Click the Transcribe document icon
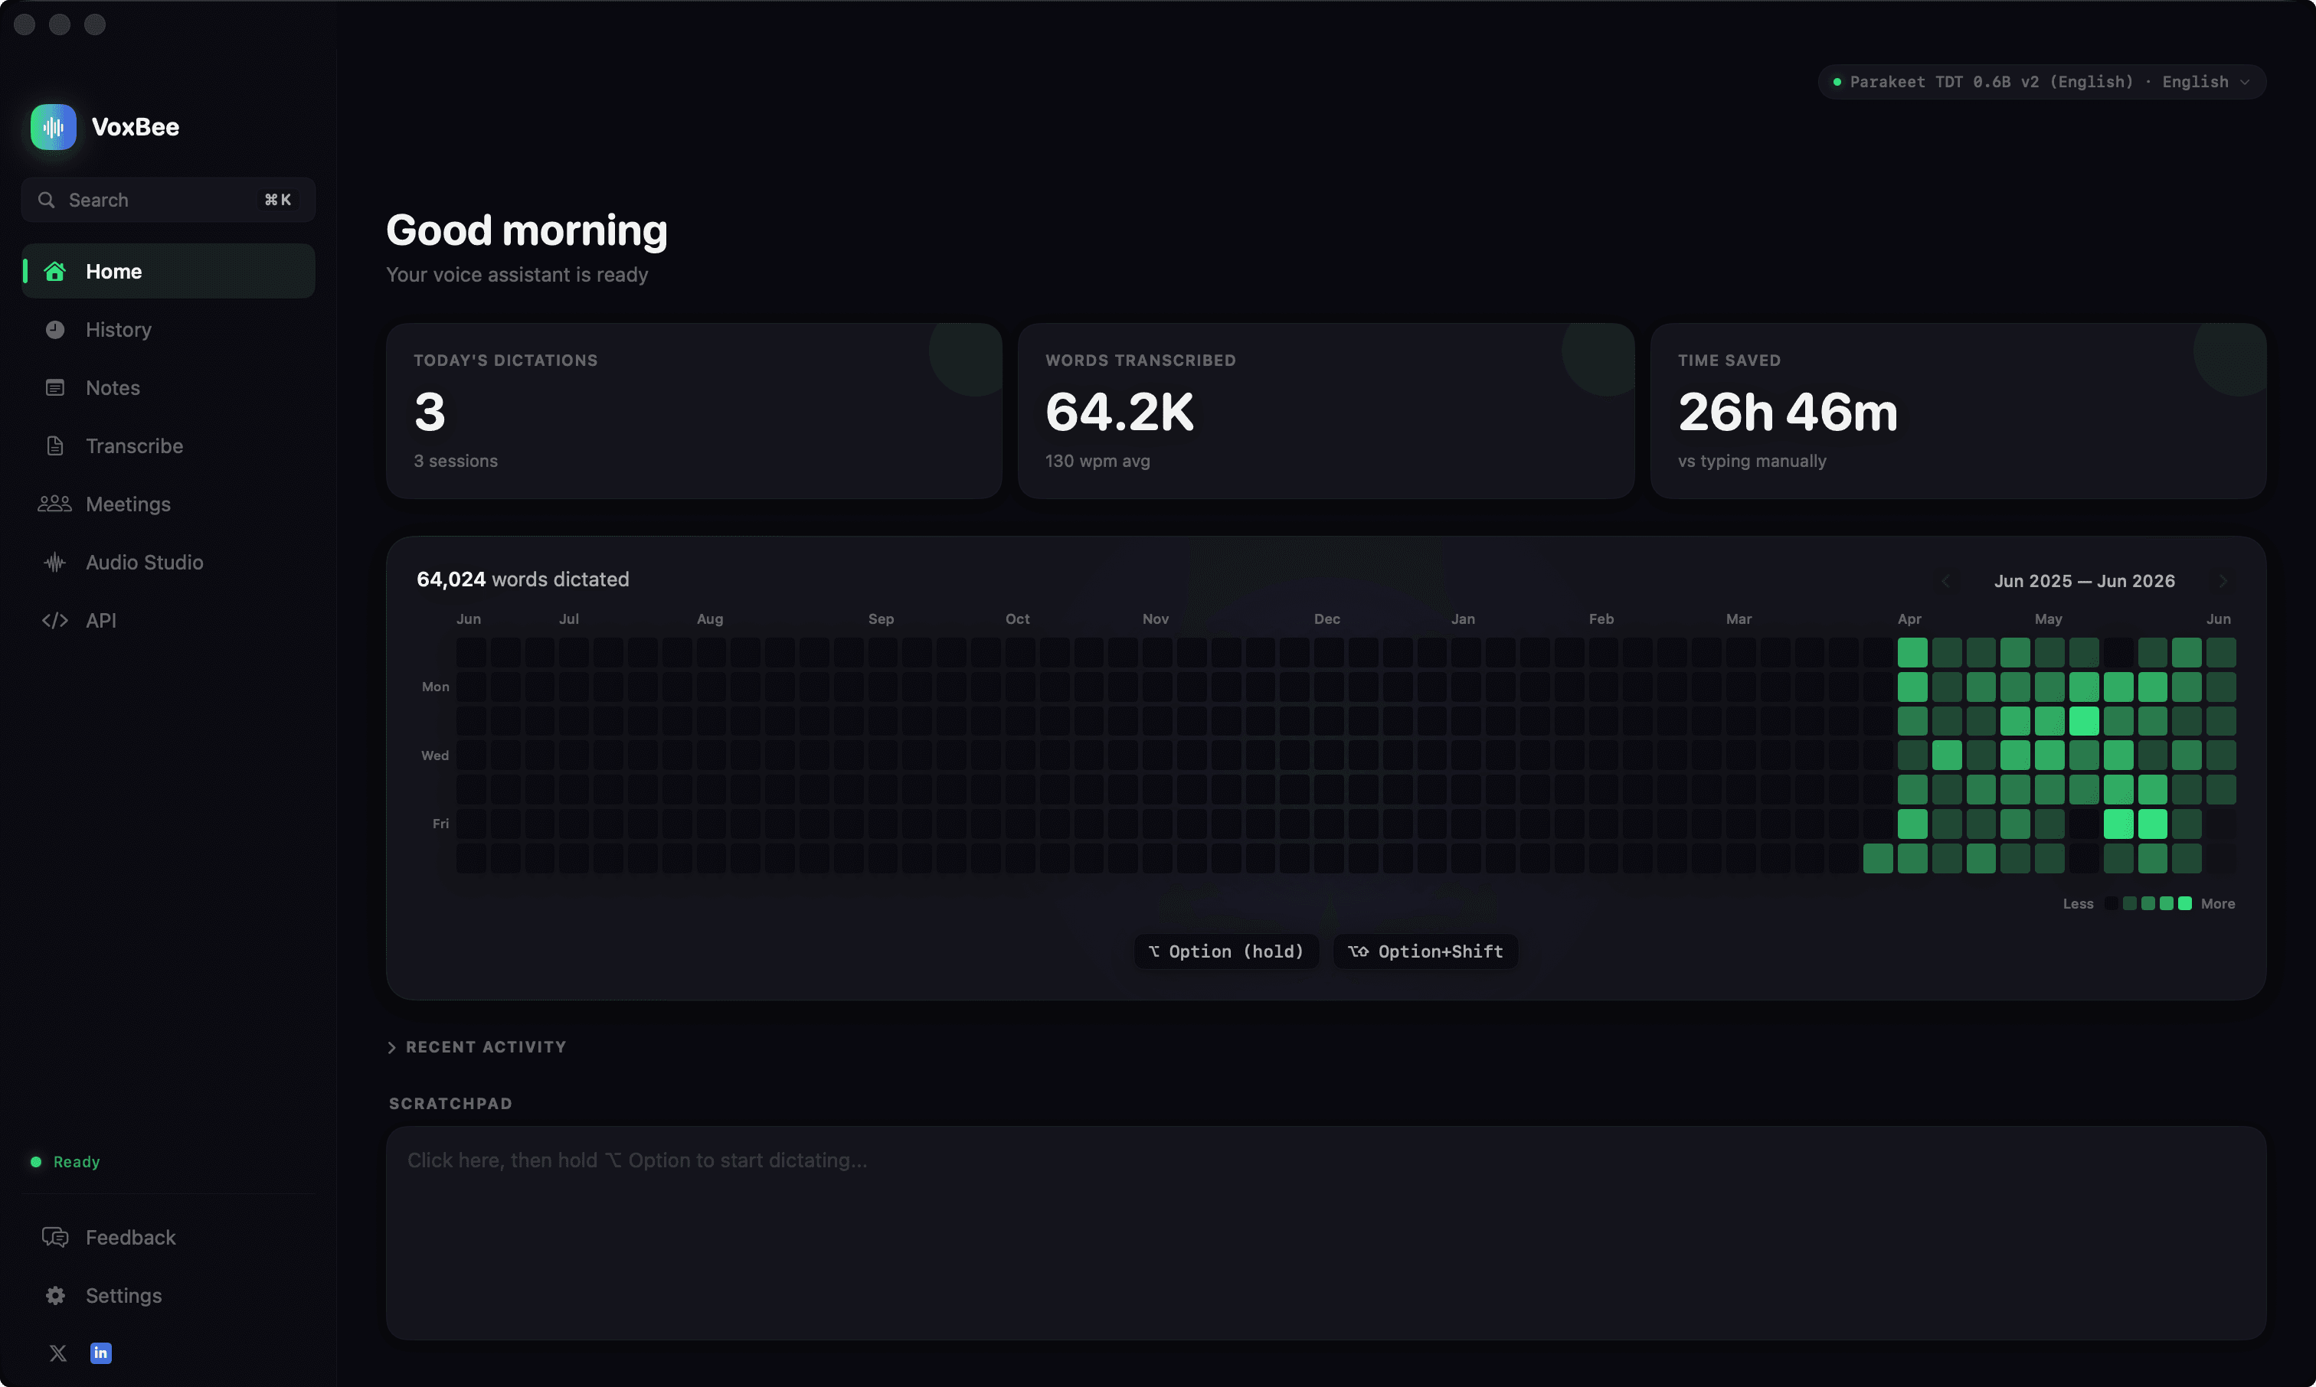2316x1387 pixels. pyautogui.click(x=55, y=445)
